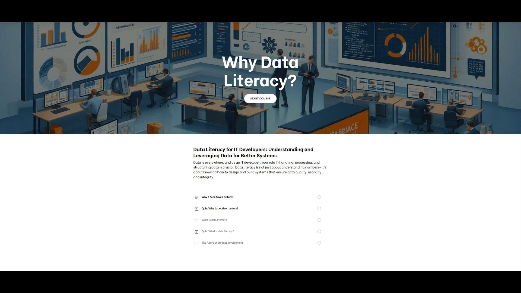The height and width of the screenshot is (293, 521).
Task: Click the 'Data Literacy for IT Developers' heading
Action: 253,152
